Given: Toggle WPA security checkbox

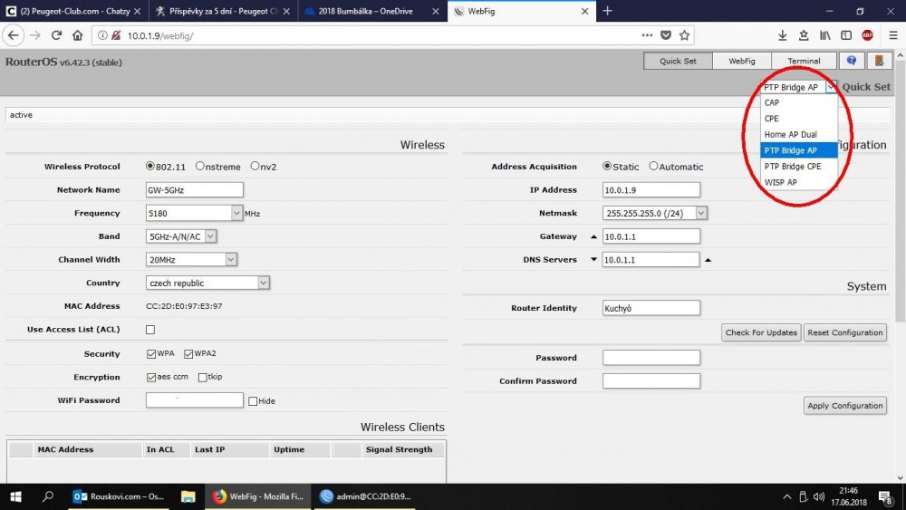Looking at the screenshot, I should pos(151,353).
